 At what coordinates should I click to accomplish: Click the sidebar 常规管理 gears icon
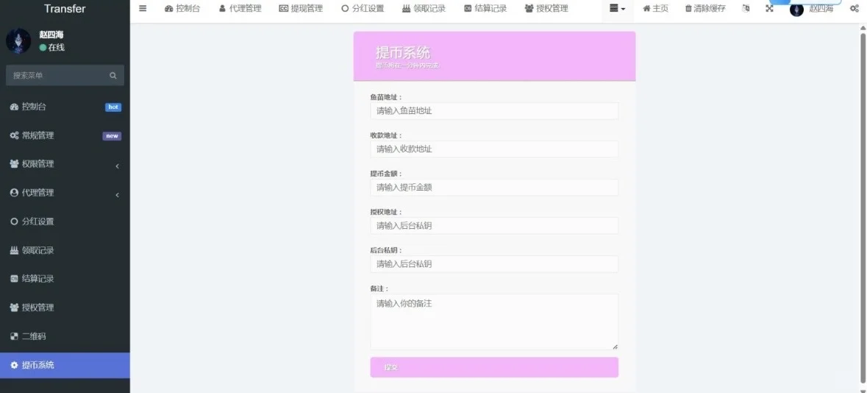[x=15, y=135]
